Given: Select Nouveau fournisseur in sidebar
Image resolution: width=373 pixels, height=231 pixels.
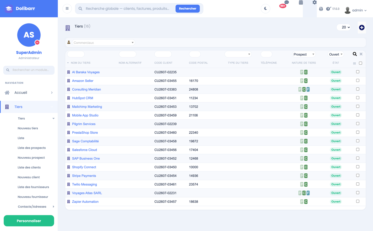Looking at the screenshot, I should [x=33, y=197].
